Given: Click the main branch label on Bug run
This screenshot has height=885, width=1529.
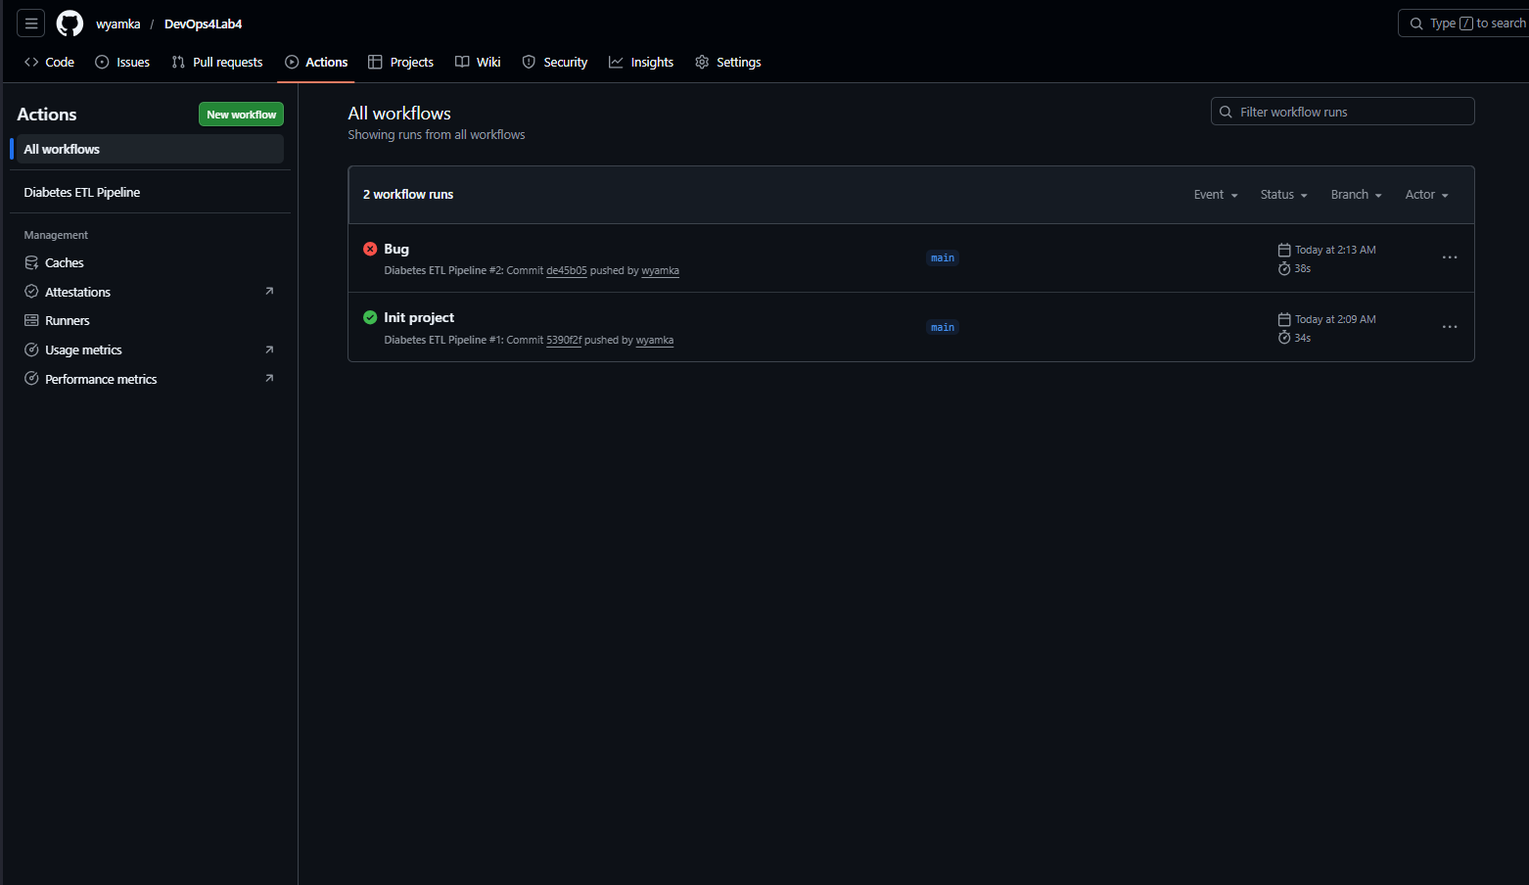Looking at the screenshot, I should tap(943, 258).
